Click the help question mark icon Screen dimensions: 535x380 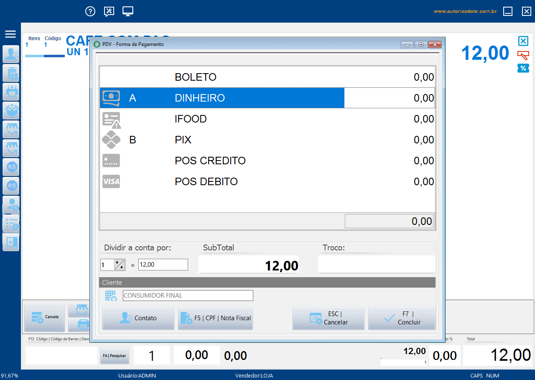pos(90,11)
